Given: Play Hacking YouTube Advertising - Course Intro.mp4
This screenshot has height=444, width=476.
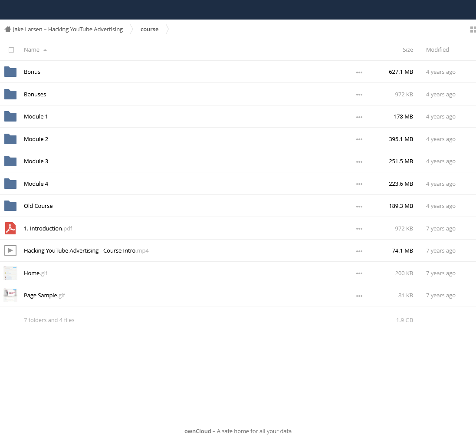Looking at the screenshot, I should coord(86,250).
